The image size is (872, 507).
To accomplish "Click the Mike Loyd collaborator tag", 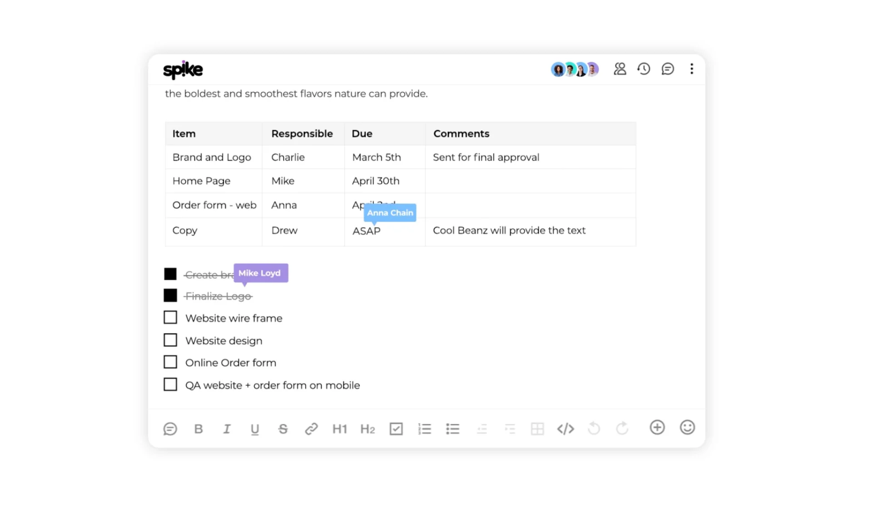I will (260, 273).
